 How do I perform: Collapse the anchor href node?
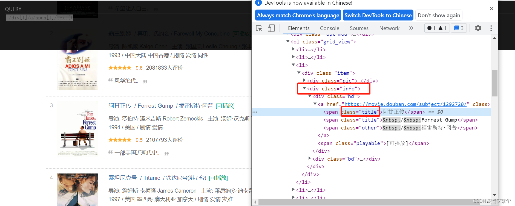(315, 104)
